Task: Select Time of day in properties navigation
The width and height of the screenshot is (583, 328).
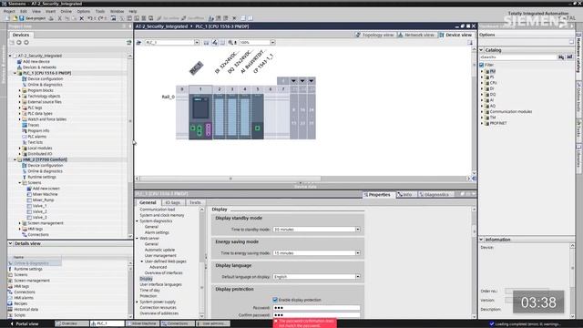Action: (149, 290)
